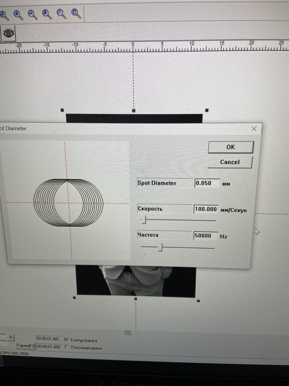Uncheck the Контур/рамка checkbox
Screen dimensions: 289x386
(x=66, y=340)
